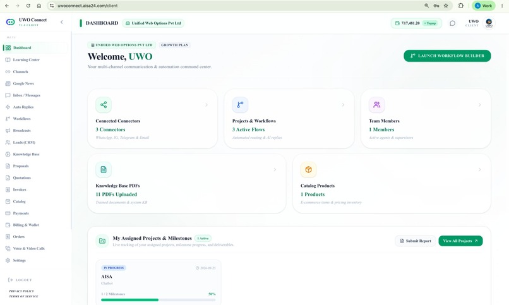
Task: Click the 3 Connectors value
Action: point(111,129)
